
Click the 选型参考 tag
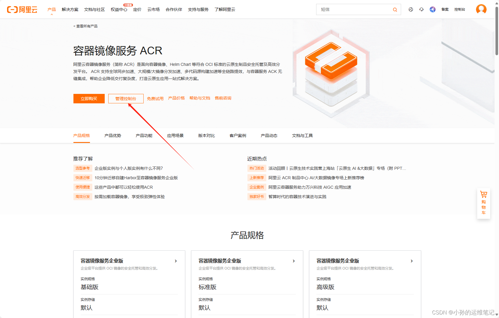[83, 168]
